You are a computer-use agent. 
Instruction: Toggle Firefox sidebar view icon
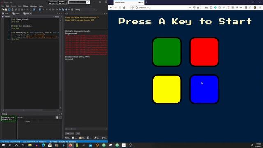(x=211, y=7)
